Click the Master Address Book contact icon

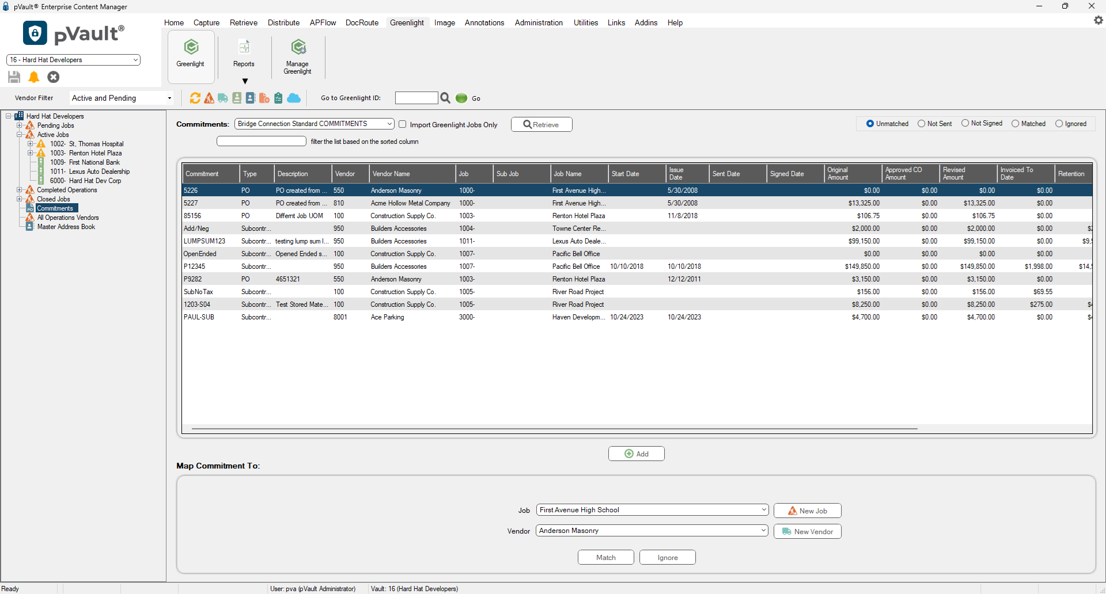(x=30, y=227)
